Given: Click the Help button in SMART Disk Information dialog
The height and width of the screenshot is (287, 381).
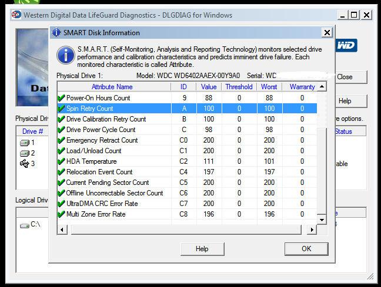Looking at the screenshot, I should (202, 249).
